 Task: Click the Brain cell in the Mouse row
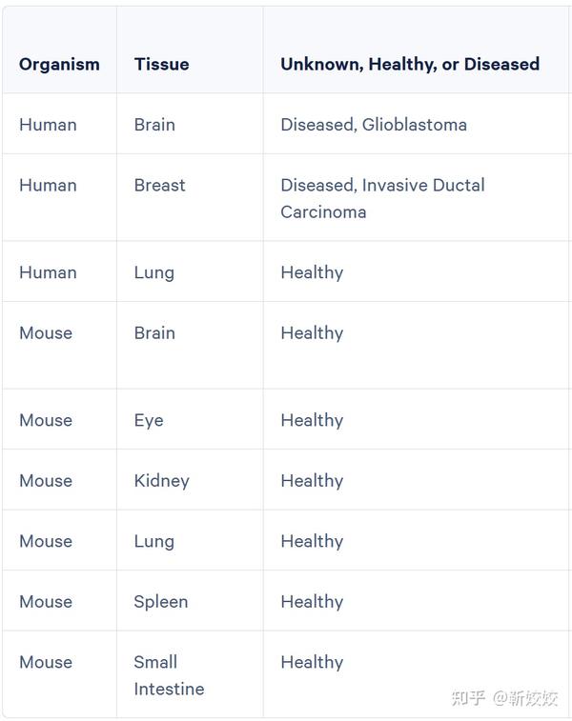pyautogui.click(x=154, y=333)
